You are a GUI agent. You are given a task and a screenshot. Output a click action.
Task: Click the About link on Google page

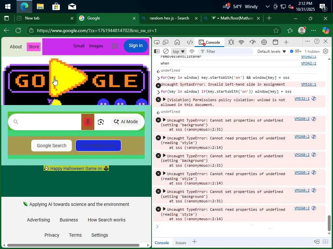point(16,47)
